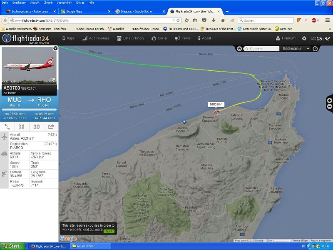Viewport: 333px width, 250px height.
Task: Switch to the Suchergebnisse Reiseforum tab
Action: [x=31, y=12]
